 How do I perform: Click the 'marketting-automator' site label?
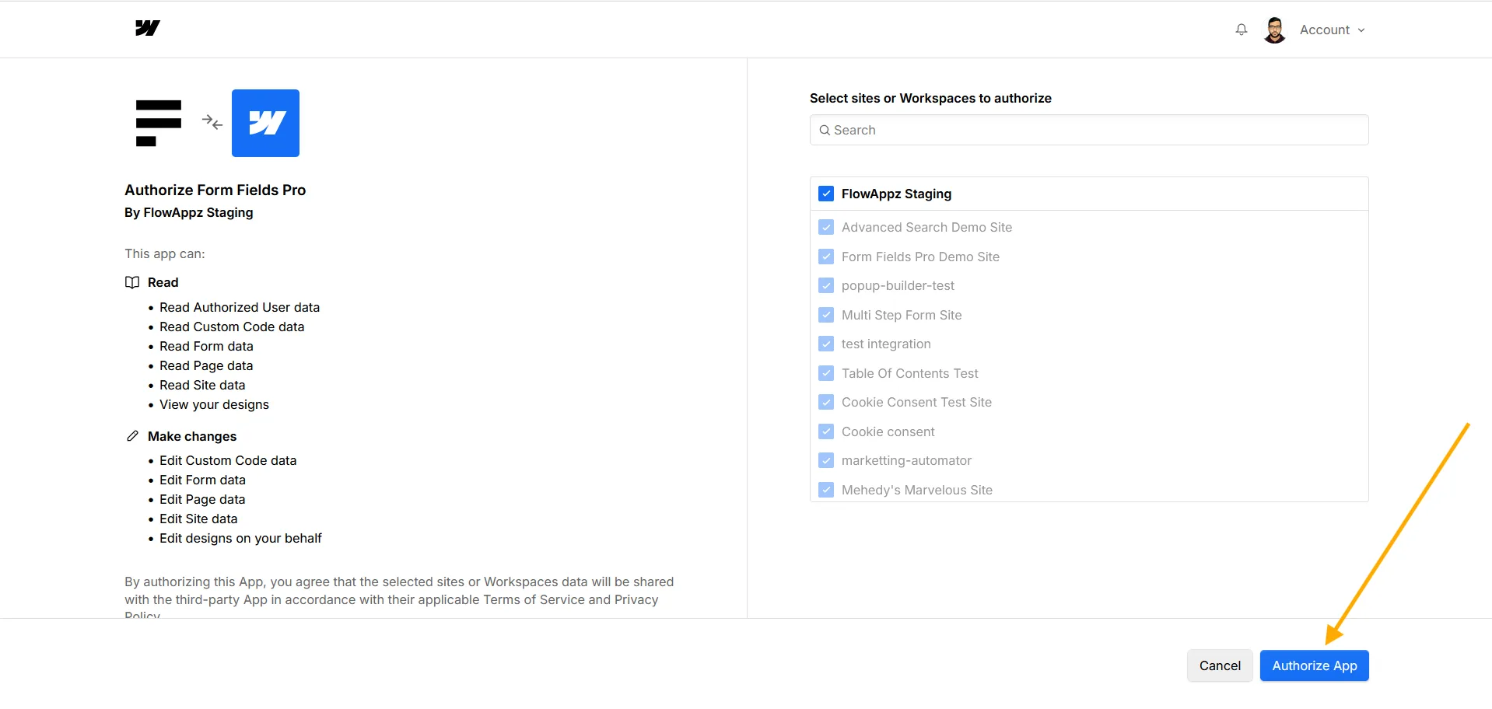tap(906, 460)
